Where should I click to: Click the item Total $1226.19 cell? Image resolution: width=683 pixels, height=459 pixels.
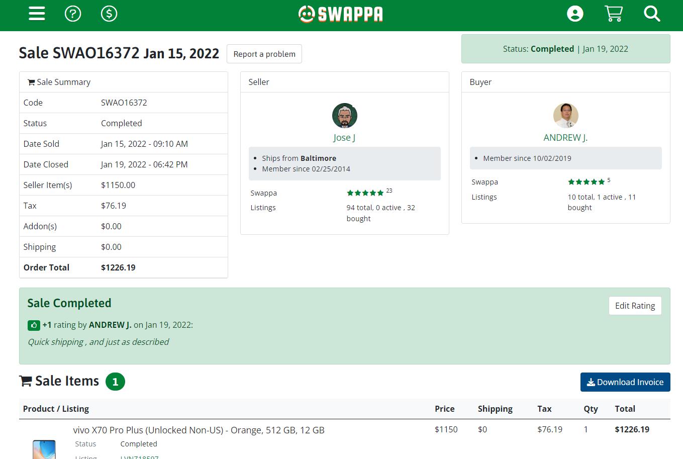pyautogui.click(x=632, y=429)
